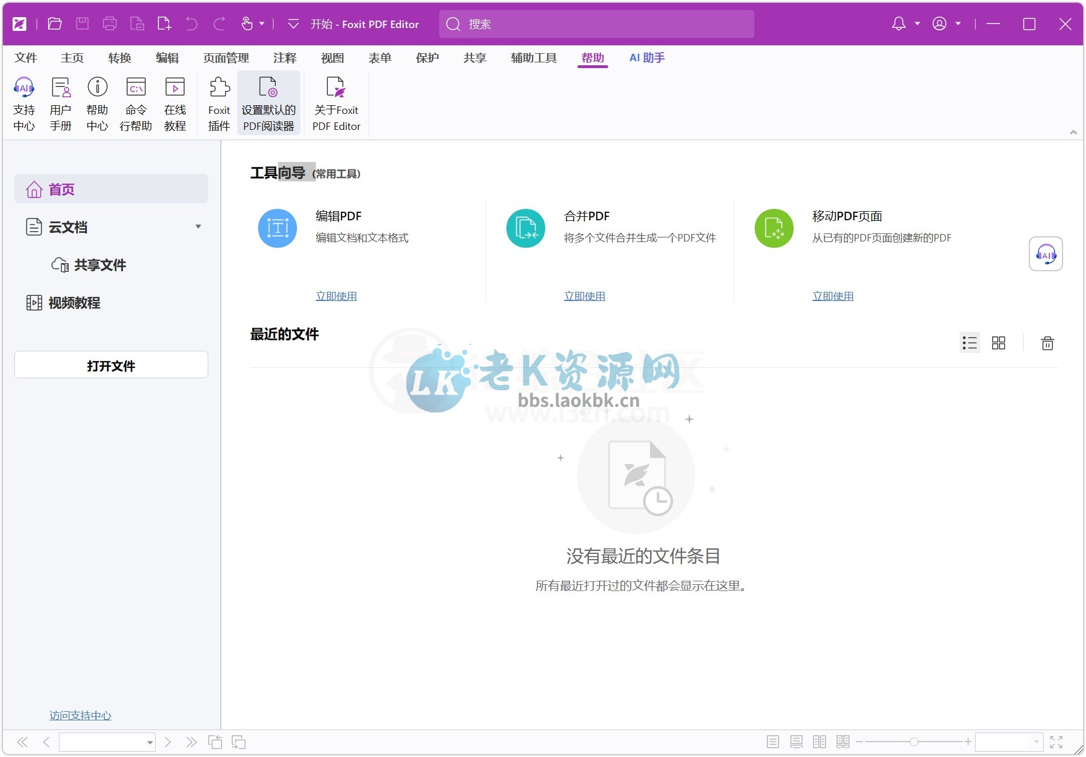Click the Open File (打开文件) button
This screenshot has width=1086, height=757.
point(111,365)
